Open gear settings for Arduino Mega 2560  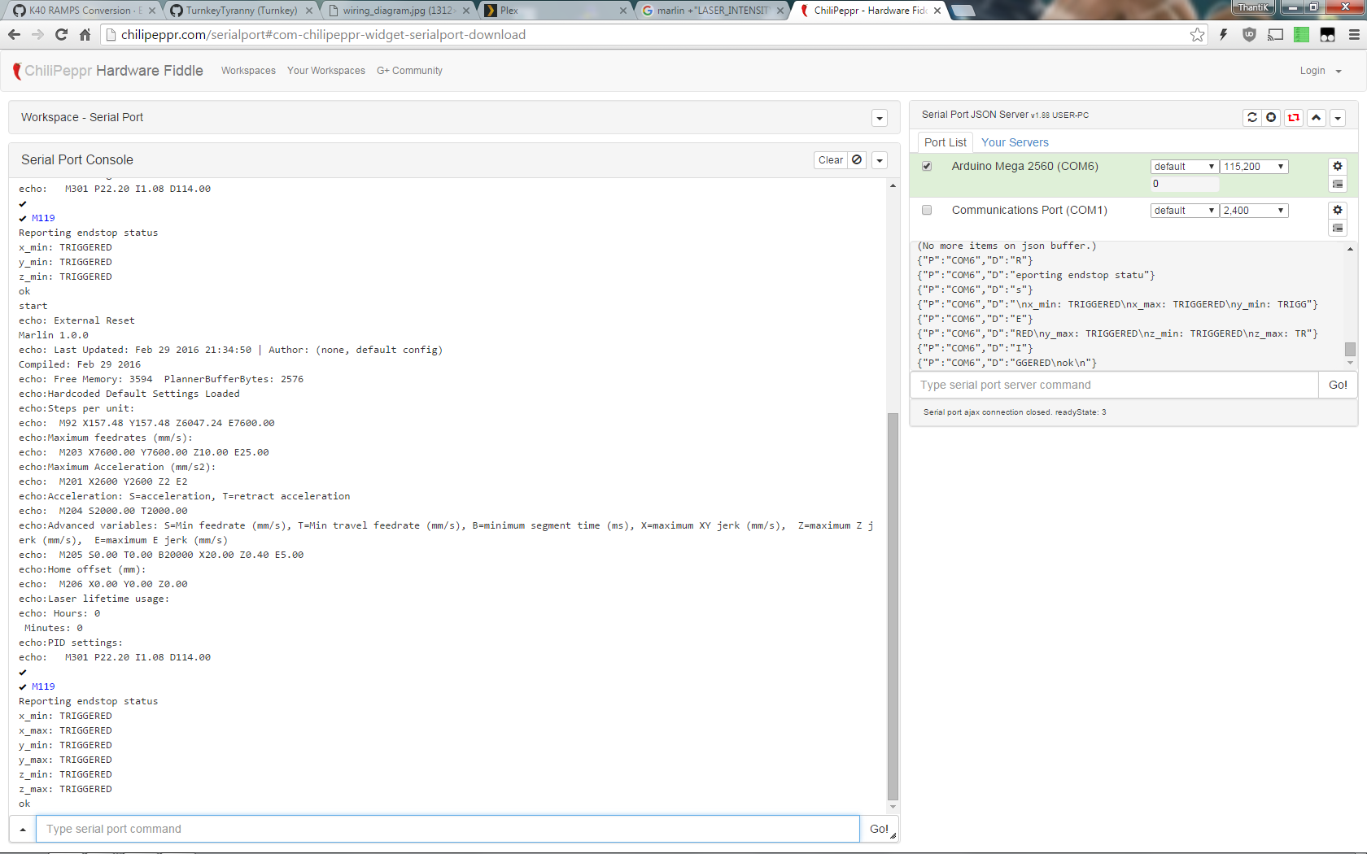pyautogui.click(x=1337, y=166)
